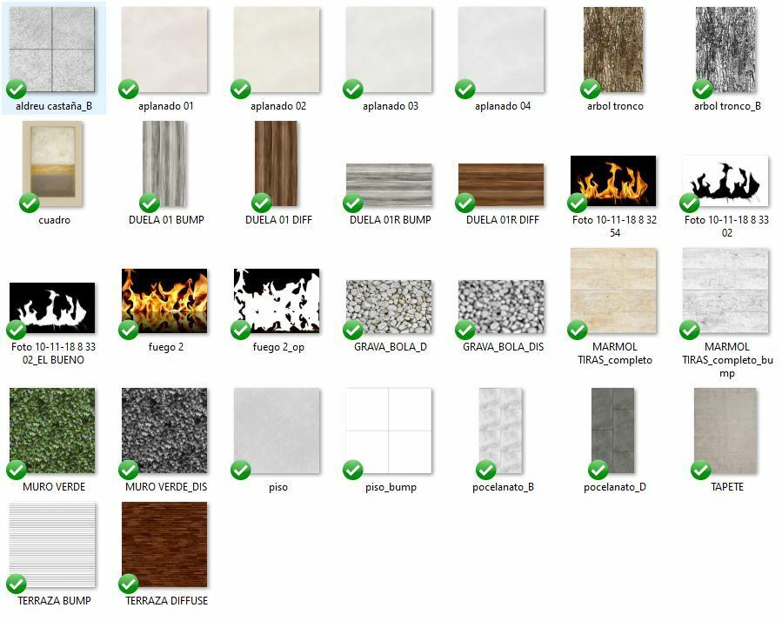Viewport: 782px width, 621px height.
Task: Click the green checkmark on arbol tronco_B
Action: click(702, 90)
